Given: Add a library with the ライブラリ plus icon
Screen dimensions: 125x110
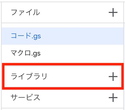Looking at the screenshot, I should click(113, 77).
